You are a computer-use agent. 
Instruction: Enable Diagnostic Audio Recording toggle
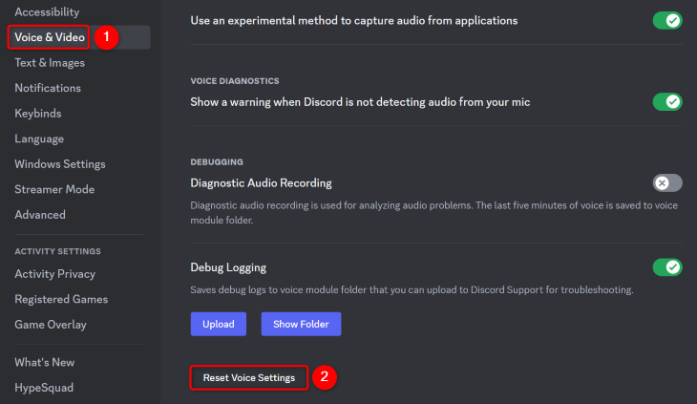point(667,183)
